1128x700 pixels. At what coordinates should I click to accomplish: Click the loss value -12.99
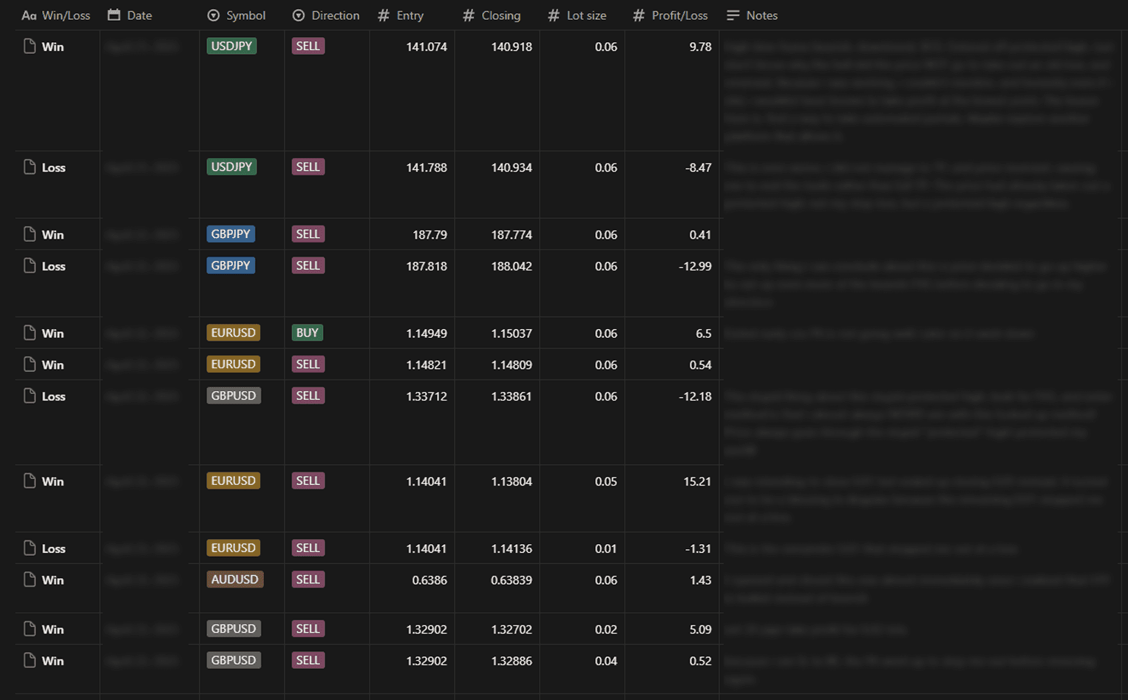pos(695,266)
